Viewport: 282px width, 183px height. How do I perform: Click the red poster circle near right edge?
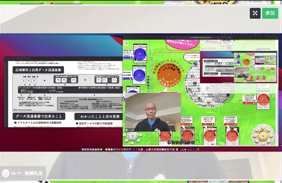pos(263,100)
